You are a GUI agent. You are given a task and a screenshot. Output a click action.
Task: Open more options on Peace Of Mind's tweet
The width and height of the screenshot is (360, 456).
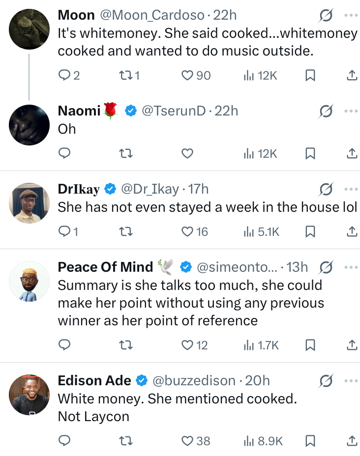351,267
